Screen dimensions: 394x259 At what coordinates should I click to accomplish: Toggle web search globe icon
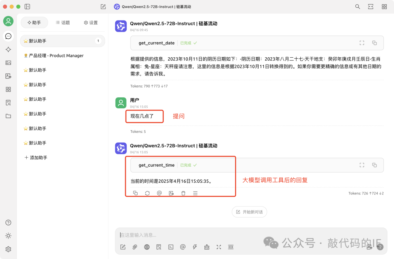click(x=147, y=247)
